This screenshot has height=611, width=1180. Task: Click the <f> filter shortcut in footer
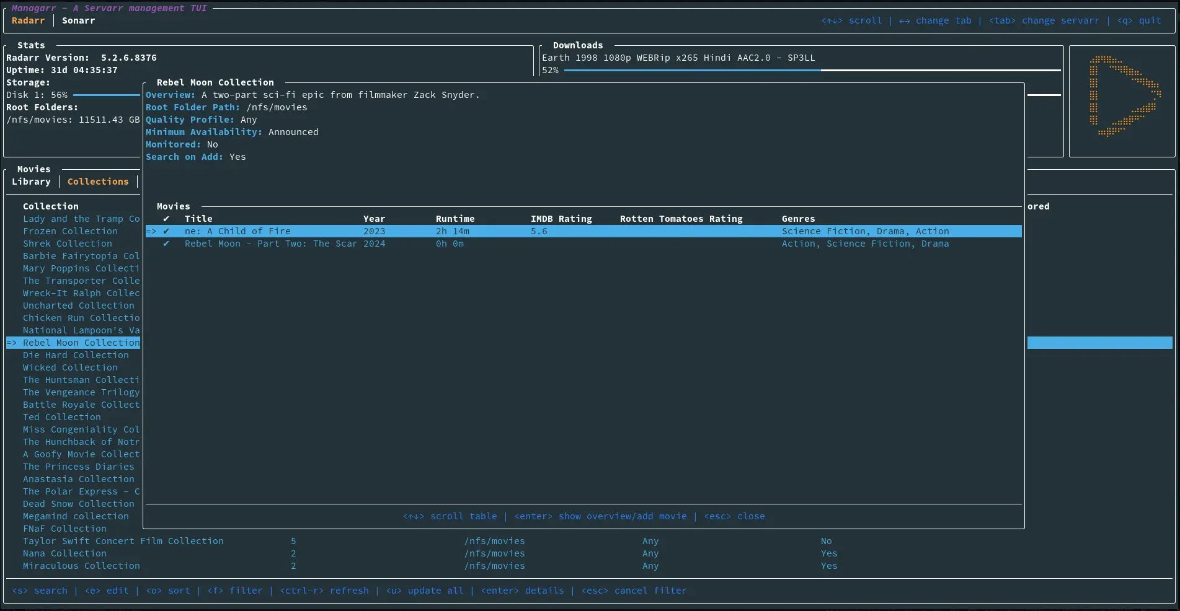pyautogui.click(x=235, y=591)
